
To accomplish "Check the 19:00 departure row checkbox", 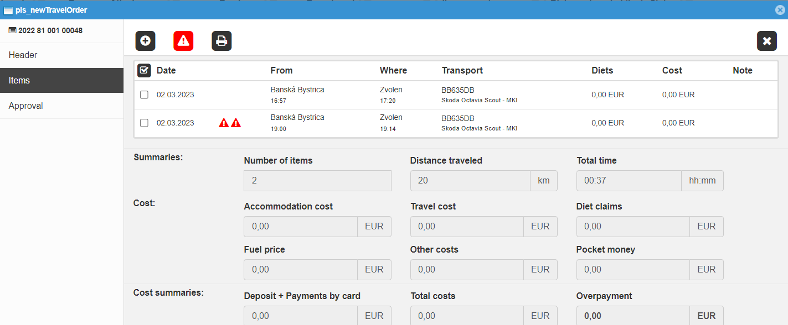I will pos(144,123).
